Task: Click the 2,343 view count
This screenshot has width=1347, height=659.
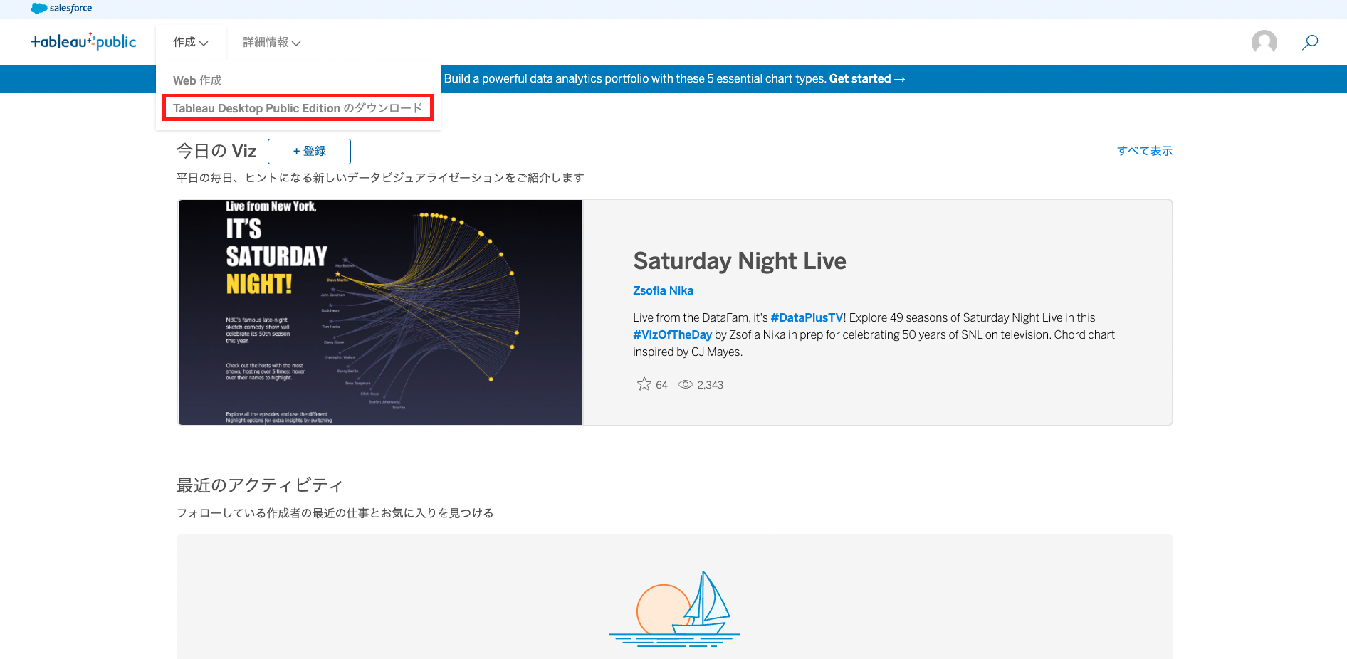Action: pos(710,385)
